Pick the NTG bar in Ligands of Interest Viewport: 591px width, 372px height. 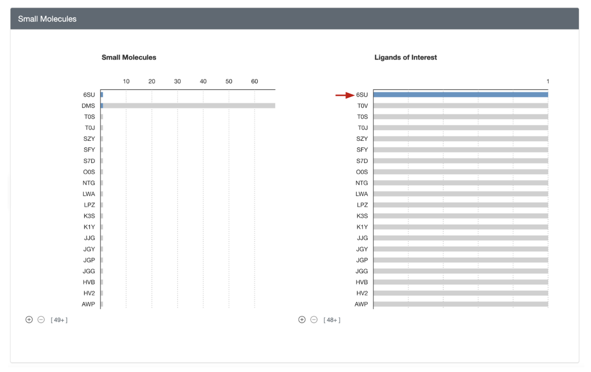tap(460, 183)
